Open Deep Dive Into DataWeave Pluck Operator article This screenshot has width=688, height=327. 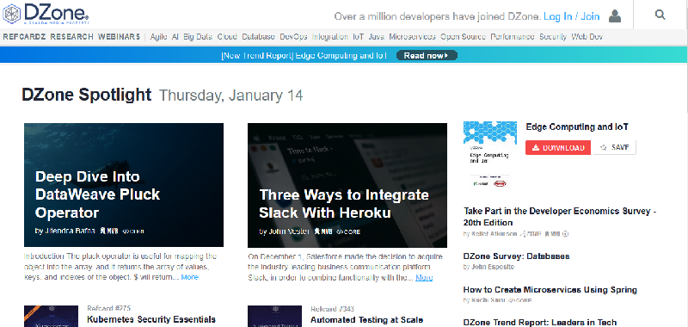coord(97,194)
